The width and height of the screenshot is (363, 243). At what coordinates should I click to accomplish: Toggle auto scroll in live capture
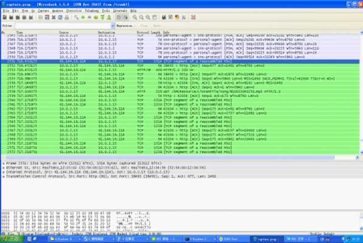125,18
